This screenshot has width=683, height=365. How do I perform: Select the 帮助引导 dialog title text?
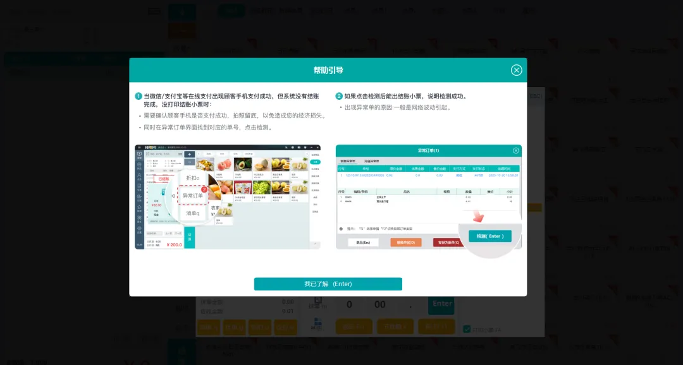[x=328, y=70]
